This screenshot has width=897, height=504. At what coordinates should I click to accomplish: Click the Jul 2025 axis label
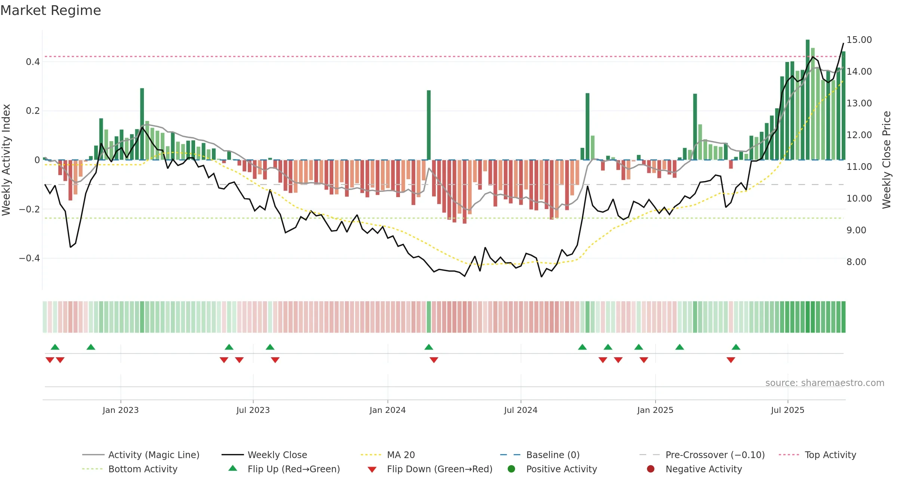click(787, 410)
